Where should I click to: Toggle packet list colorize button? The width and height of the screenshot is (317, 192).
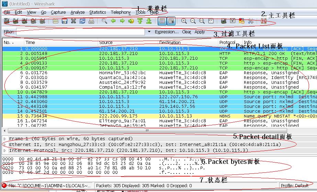click(162, 21)
